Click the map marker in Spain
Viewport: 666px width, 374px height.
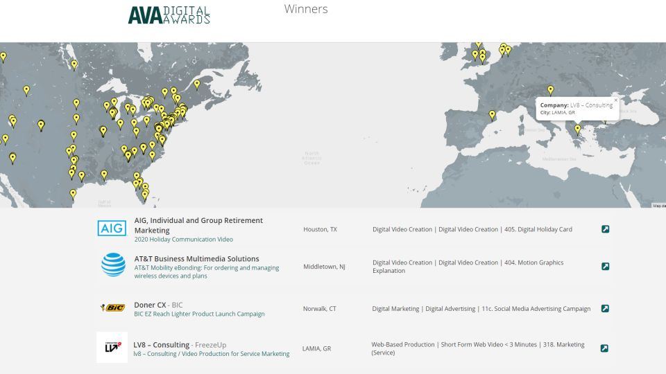pyautogui.click(x=492, y=115)
